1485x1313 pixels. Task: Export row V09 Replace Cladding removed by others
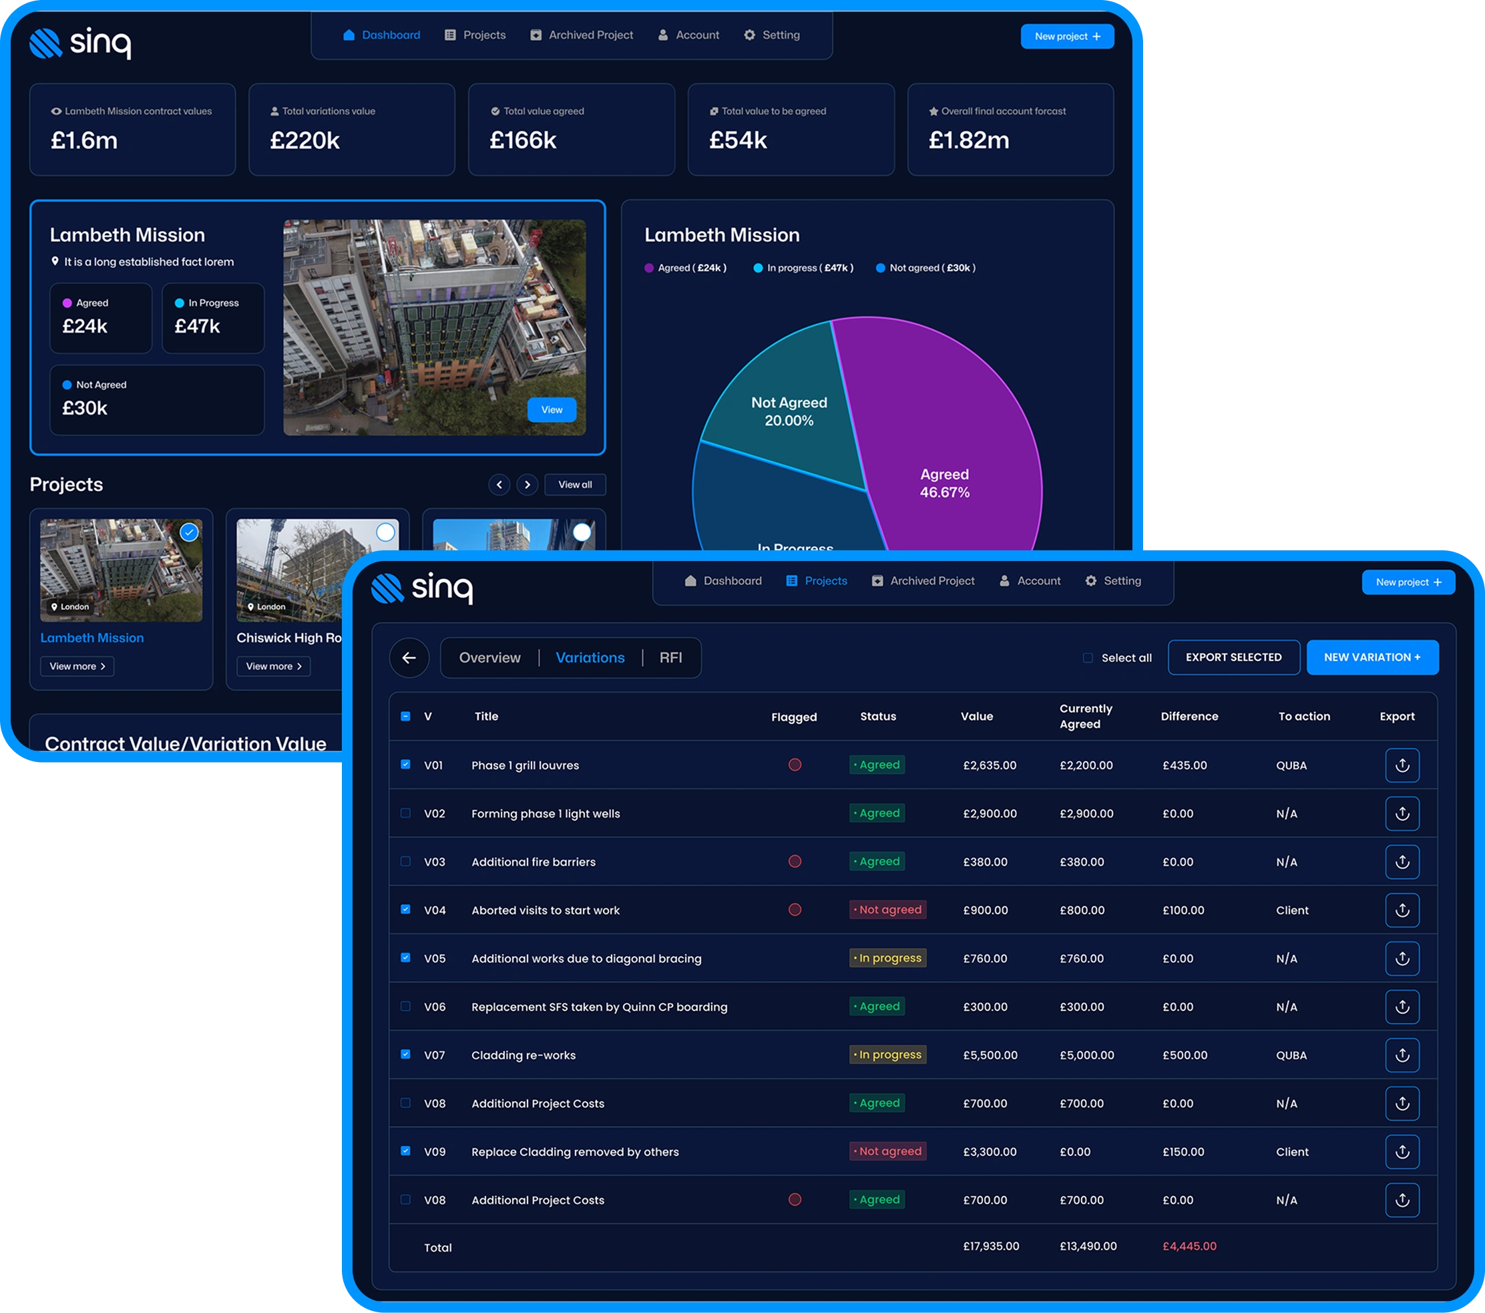[1402, 1151]
